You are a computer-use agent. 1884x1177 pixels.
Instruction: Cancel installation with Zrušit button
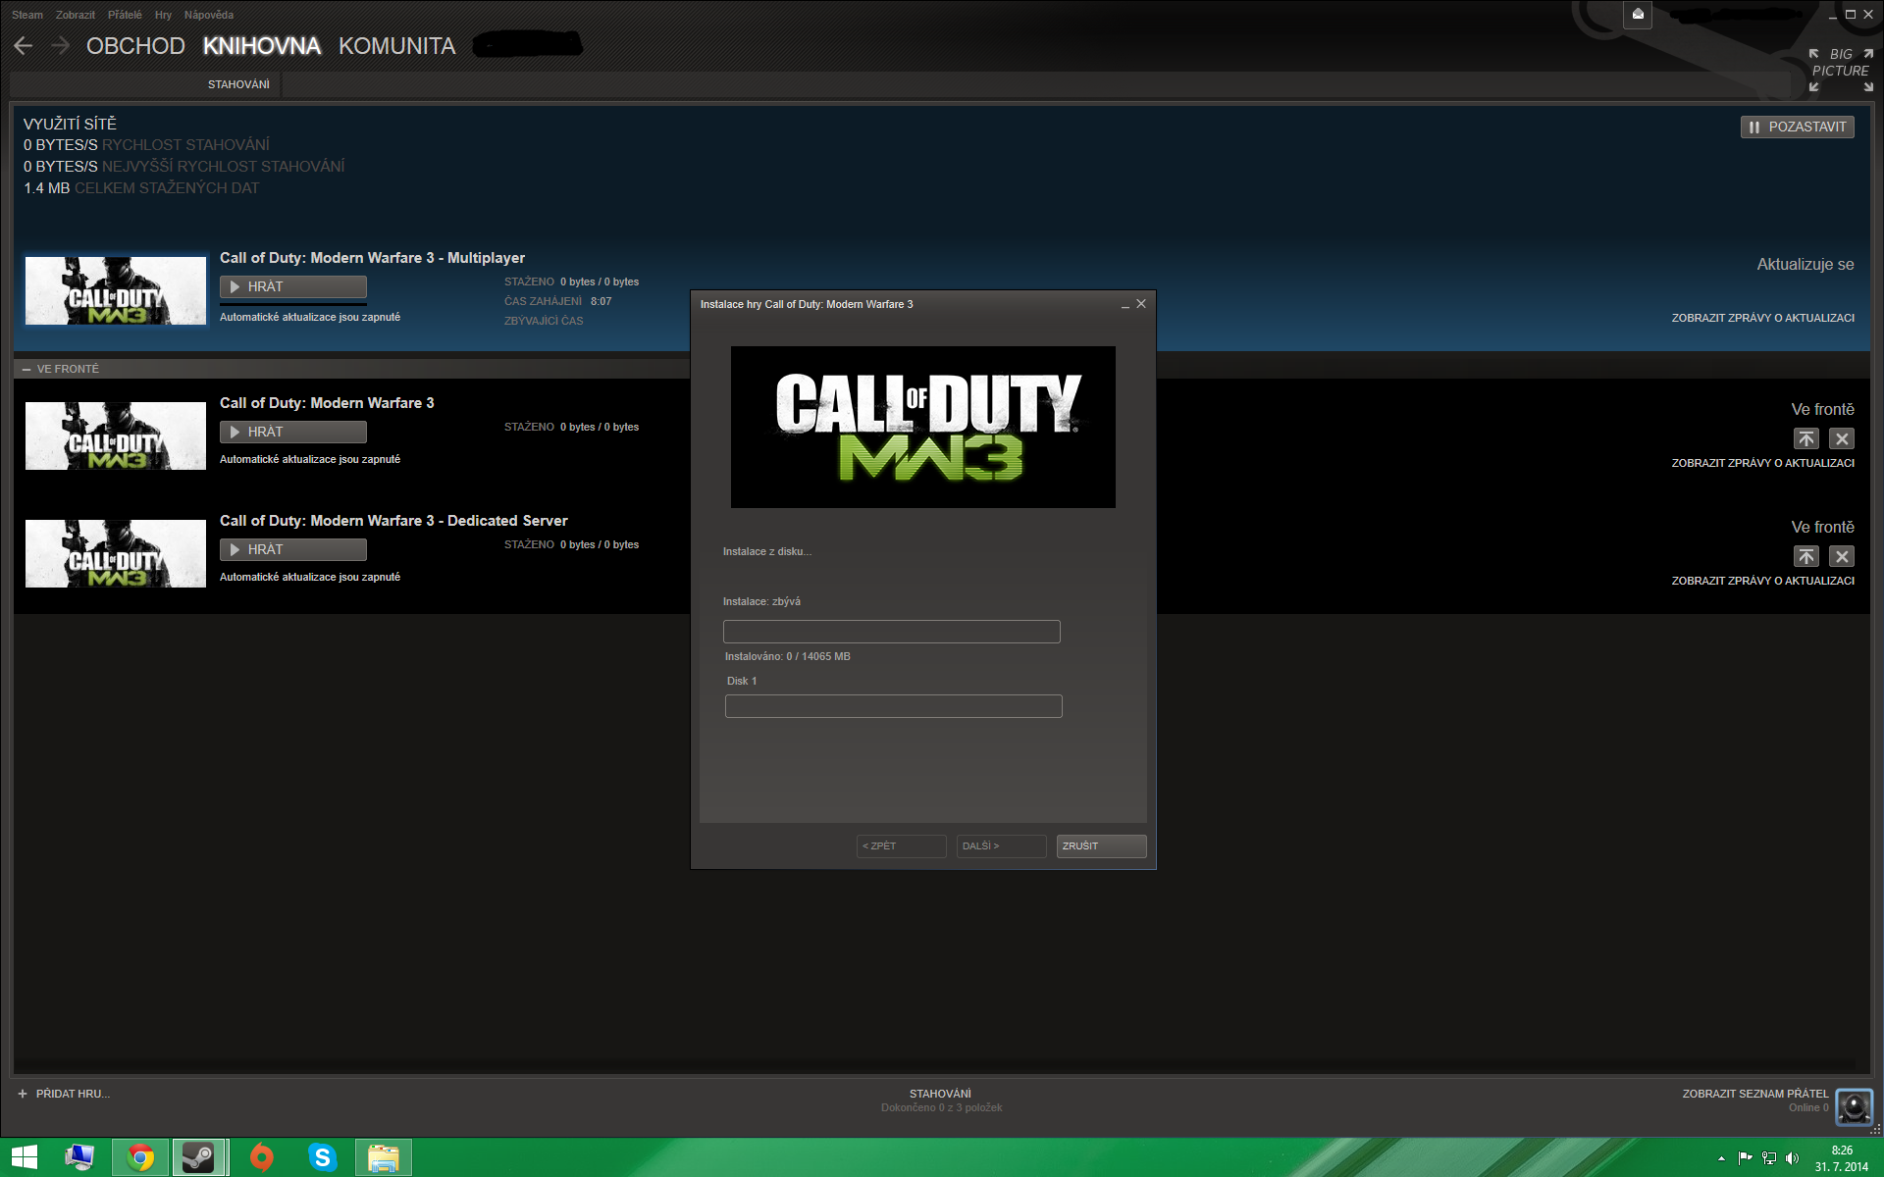(1100, 845)
